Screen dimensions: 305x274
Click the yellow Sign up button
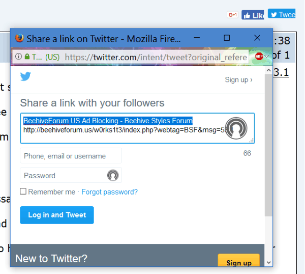tap(239, 261)
